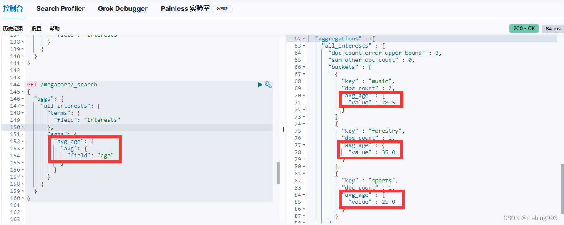The height and width of the screenshot is (225, 564).
Task: Collapse the "terms" block at line 148
Action: (x=23, y=113)
